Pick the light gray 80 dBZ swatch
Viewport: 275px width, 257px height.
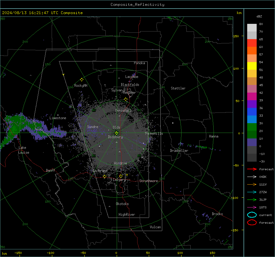252,28
